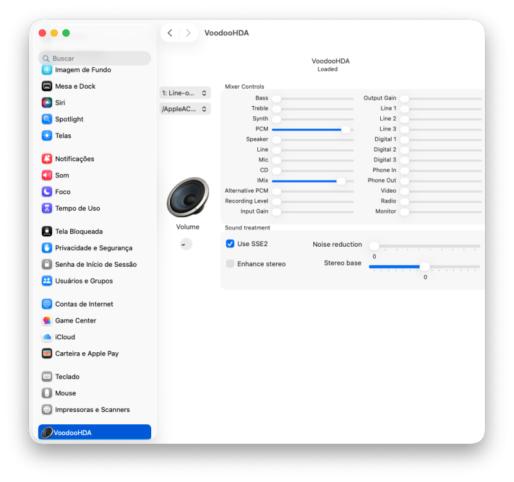Screen dimensions: 514x482
Task: Click the 'Sound treatment' section label
Action: (x=248, y=228)
